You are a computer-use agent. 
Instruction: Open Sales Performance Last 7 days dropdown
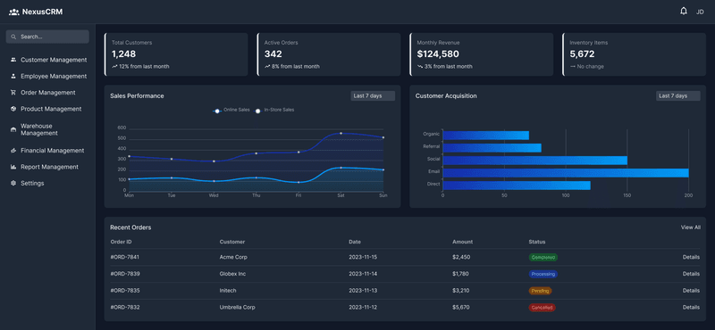pos(373,96)
